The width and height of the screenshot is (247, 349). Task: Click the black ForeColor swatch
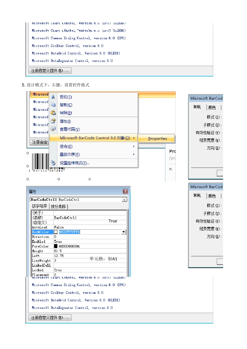pos(56,246)
